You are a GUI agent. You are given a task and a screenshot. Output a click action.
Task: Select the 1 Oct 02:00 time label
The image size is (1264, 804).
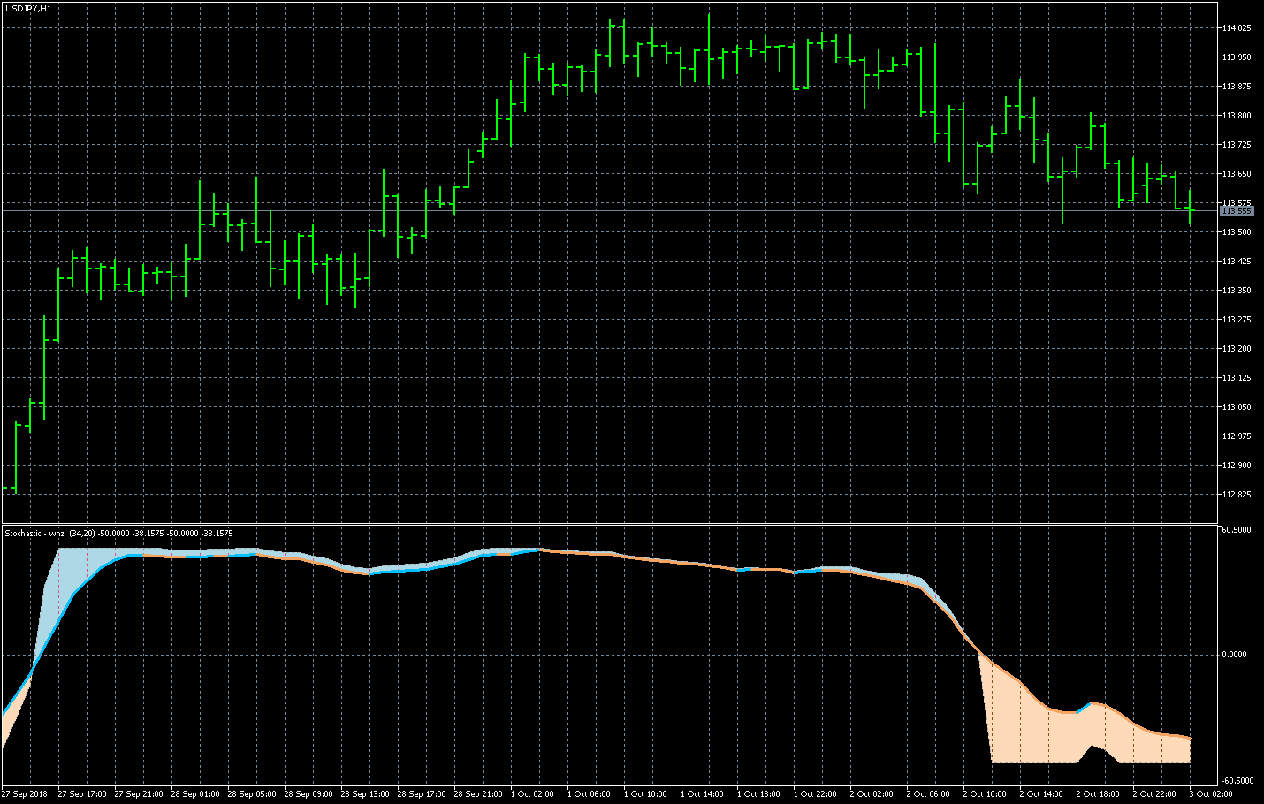pyautogui.click(x=532, y=794)
